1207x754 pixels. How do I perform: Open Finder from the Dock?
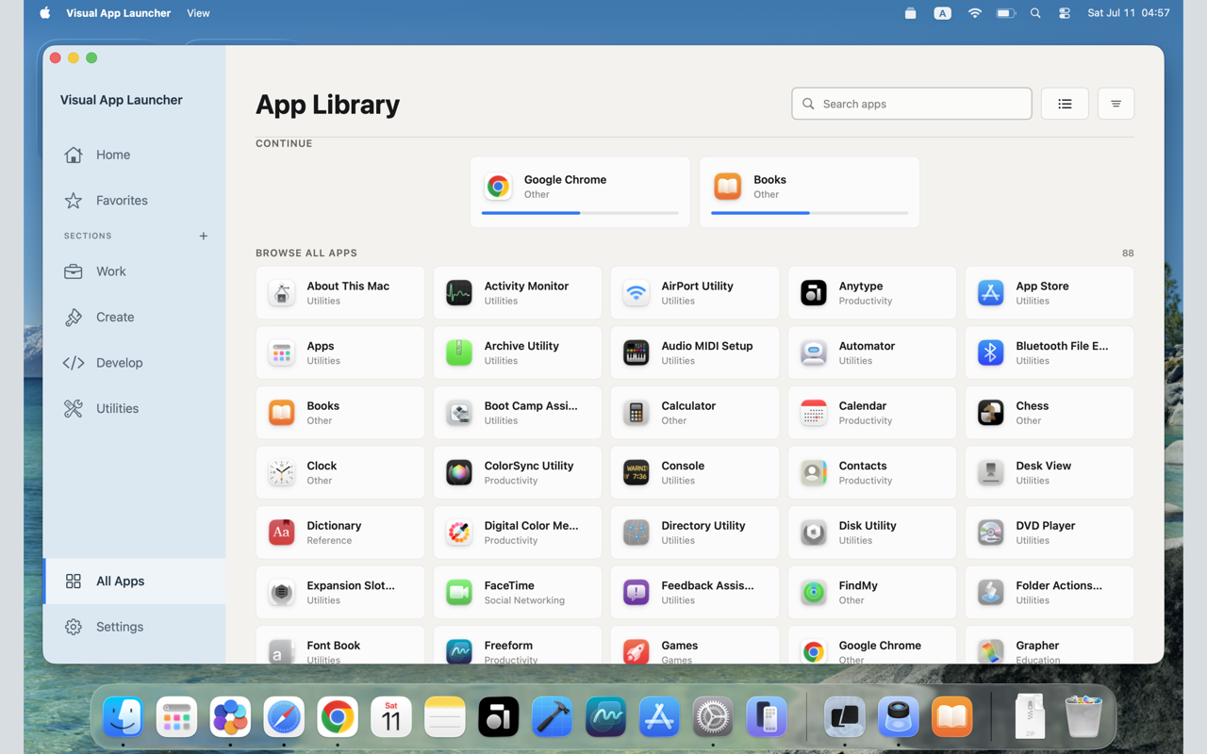(123, 718)
